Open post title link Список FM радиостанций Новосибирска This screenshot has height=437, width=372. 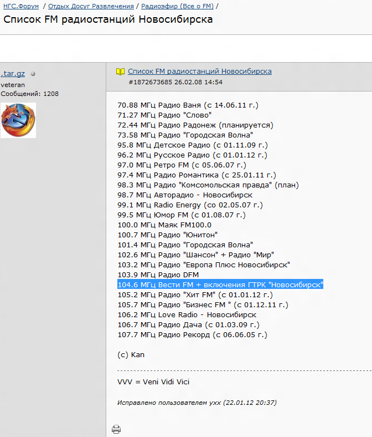[x=200, y=72]
